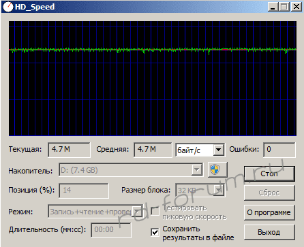Close the HD_Speed window
Screen dimensions: 304x247
tap(297, 7)
